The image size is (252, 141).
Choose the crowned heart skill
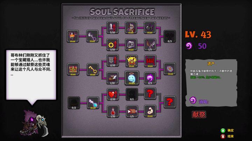(x=73, y=69)
